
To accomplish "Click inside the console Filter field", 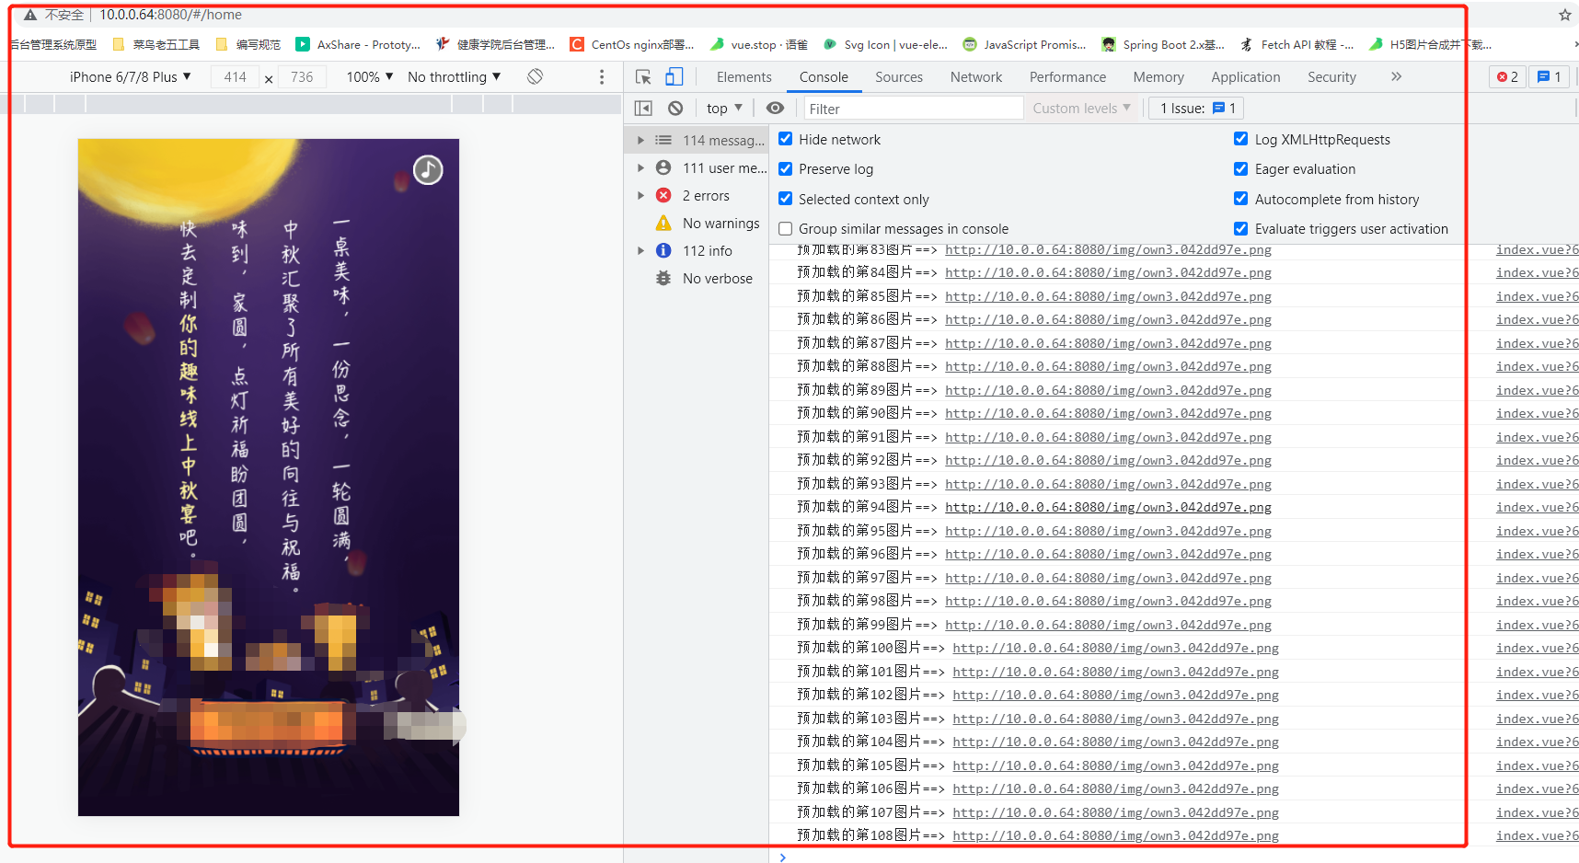I will tap(911, 108).
